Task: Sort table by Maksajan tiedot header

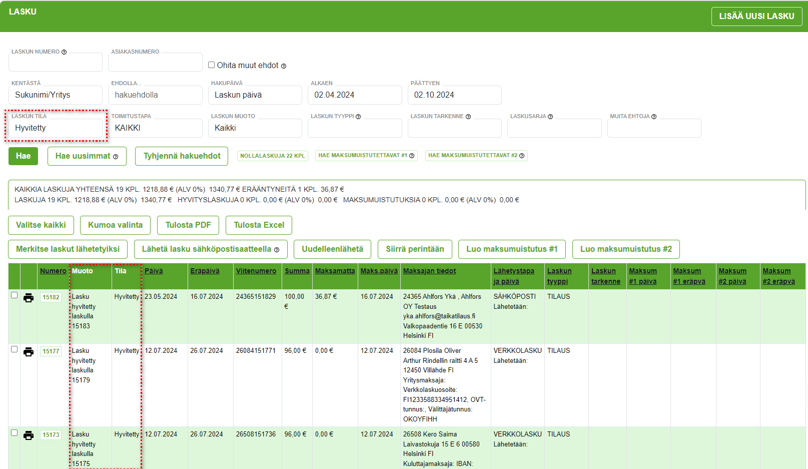Action: [430, 271]
